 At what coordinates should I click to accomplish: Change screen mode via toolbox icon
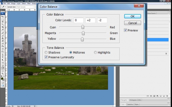[3, 85]
